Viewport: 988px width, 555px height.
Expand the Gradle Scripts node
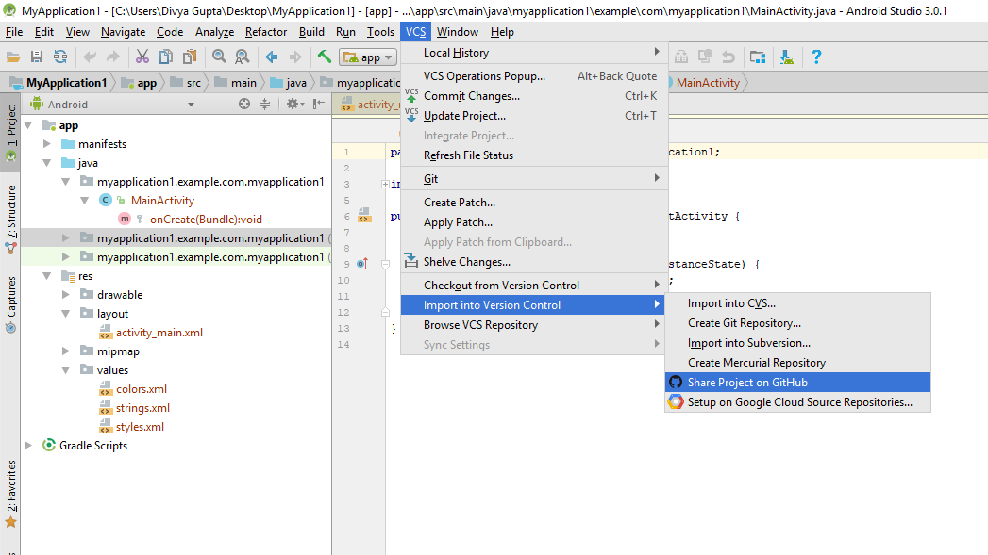point(28,446)
